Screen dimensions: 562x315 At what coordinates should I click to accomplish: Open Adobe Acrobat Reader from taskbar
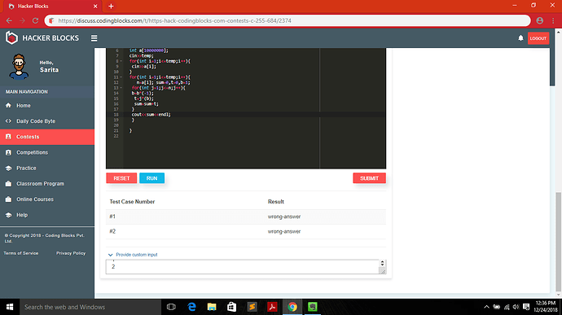[272, 307]
